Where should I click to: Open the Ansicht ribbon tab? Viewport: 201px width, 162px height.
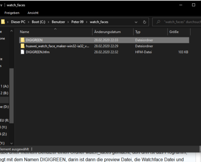coord(33,13)
